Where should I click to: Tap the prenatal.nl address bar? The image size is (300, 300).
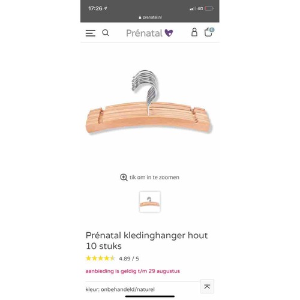150,17
